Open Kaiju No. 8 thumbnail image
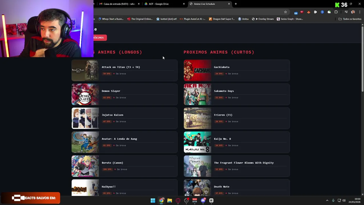This screenshot has width=364, height=205. click(197, 142)
